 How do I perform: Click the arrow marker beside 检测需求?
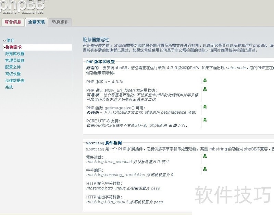tap(4, 47)
